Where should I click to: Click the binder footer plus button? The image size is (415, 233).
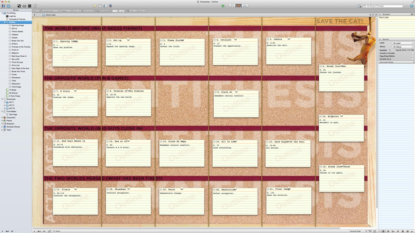click(2, 231)
